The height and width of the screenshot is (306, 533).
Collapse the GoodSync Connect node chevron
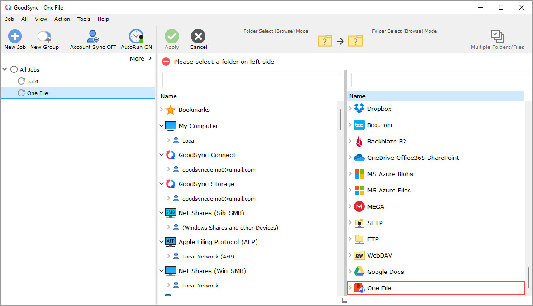tap(162, 155)
